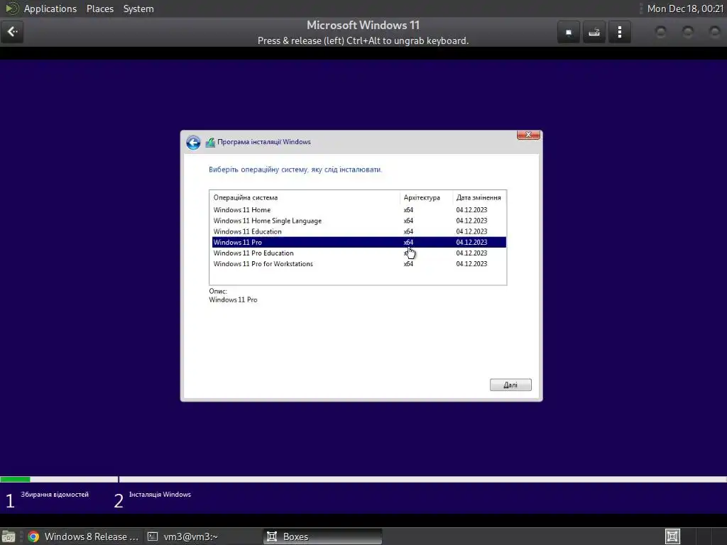Select Windows 11 Pro for Workstations row
The width and height of the screenshot is (727, 545).
point(359,264)
